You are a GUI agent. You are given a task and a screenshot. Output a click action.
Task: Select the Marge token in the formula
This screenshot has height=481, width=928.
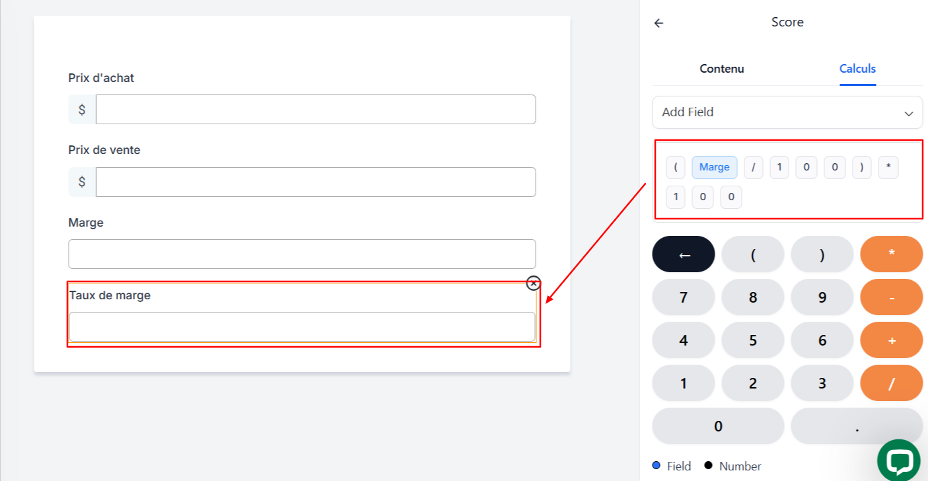tap(715, 167)
